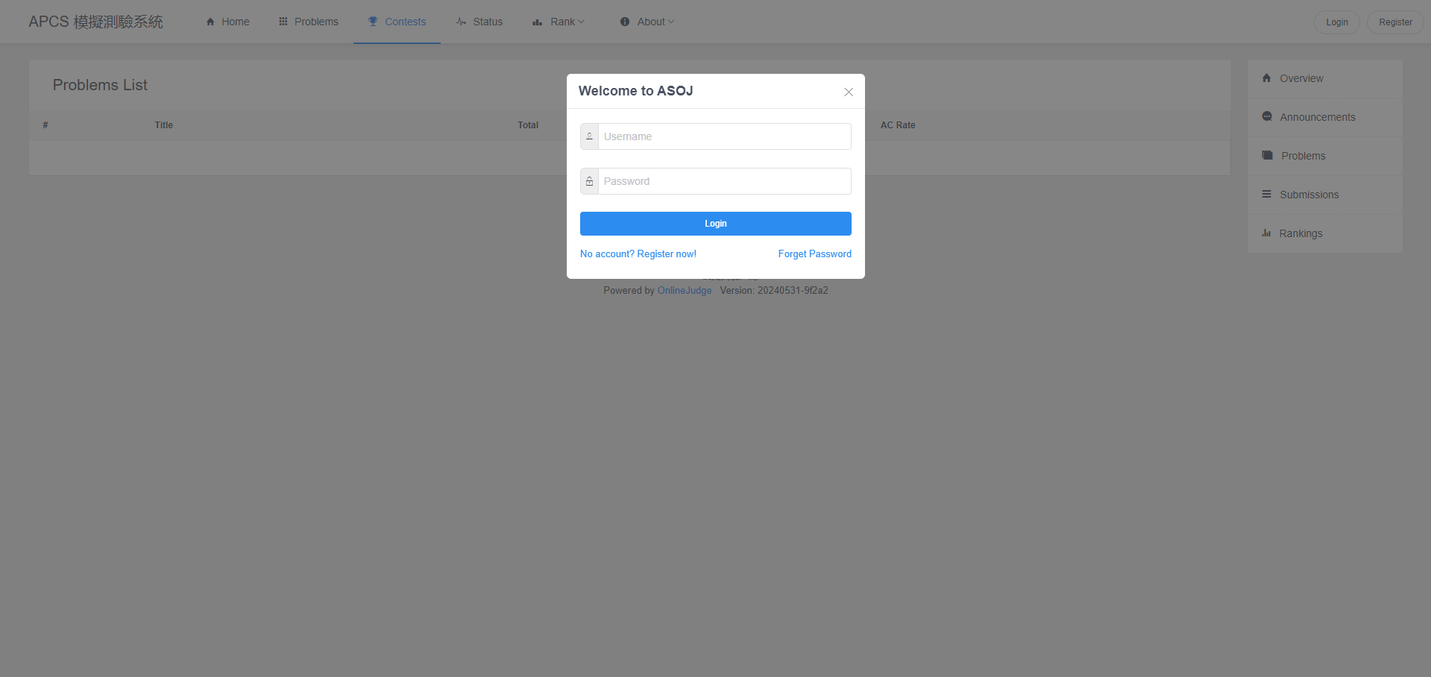The image size is (1431, 677).
Task: Open the Home menu item
Action: tap(227, 22)
